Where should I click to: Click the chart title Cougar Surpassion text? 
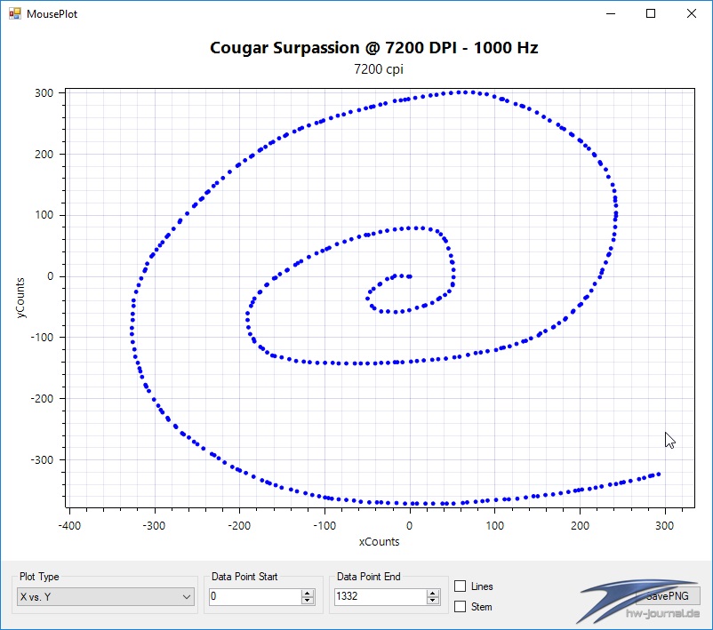373,48
